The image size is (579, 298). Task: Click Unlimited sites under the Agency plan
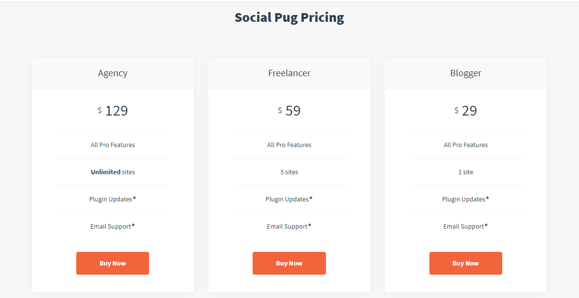click(113, 172)
